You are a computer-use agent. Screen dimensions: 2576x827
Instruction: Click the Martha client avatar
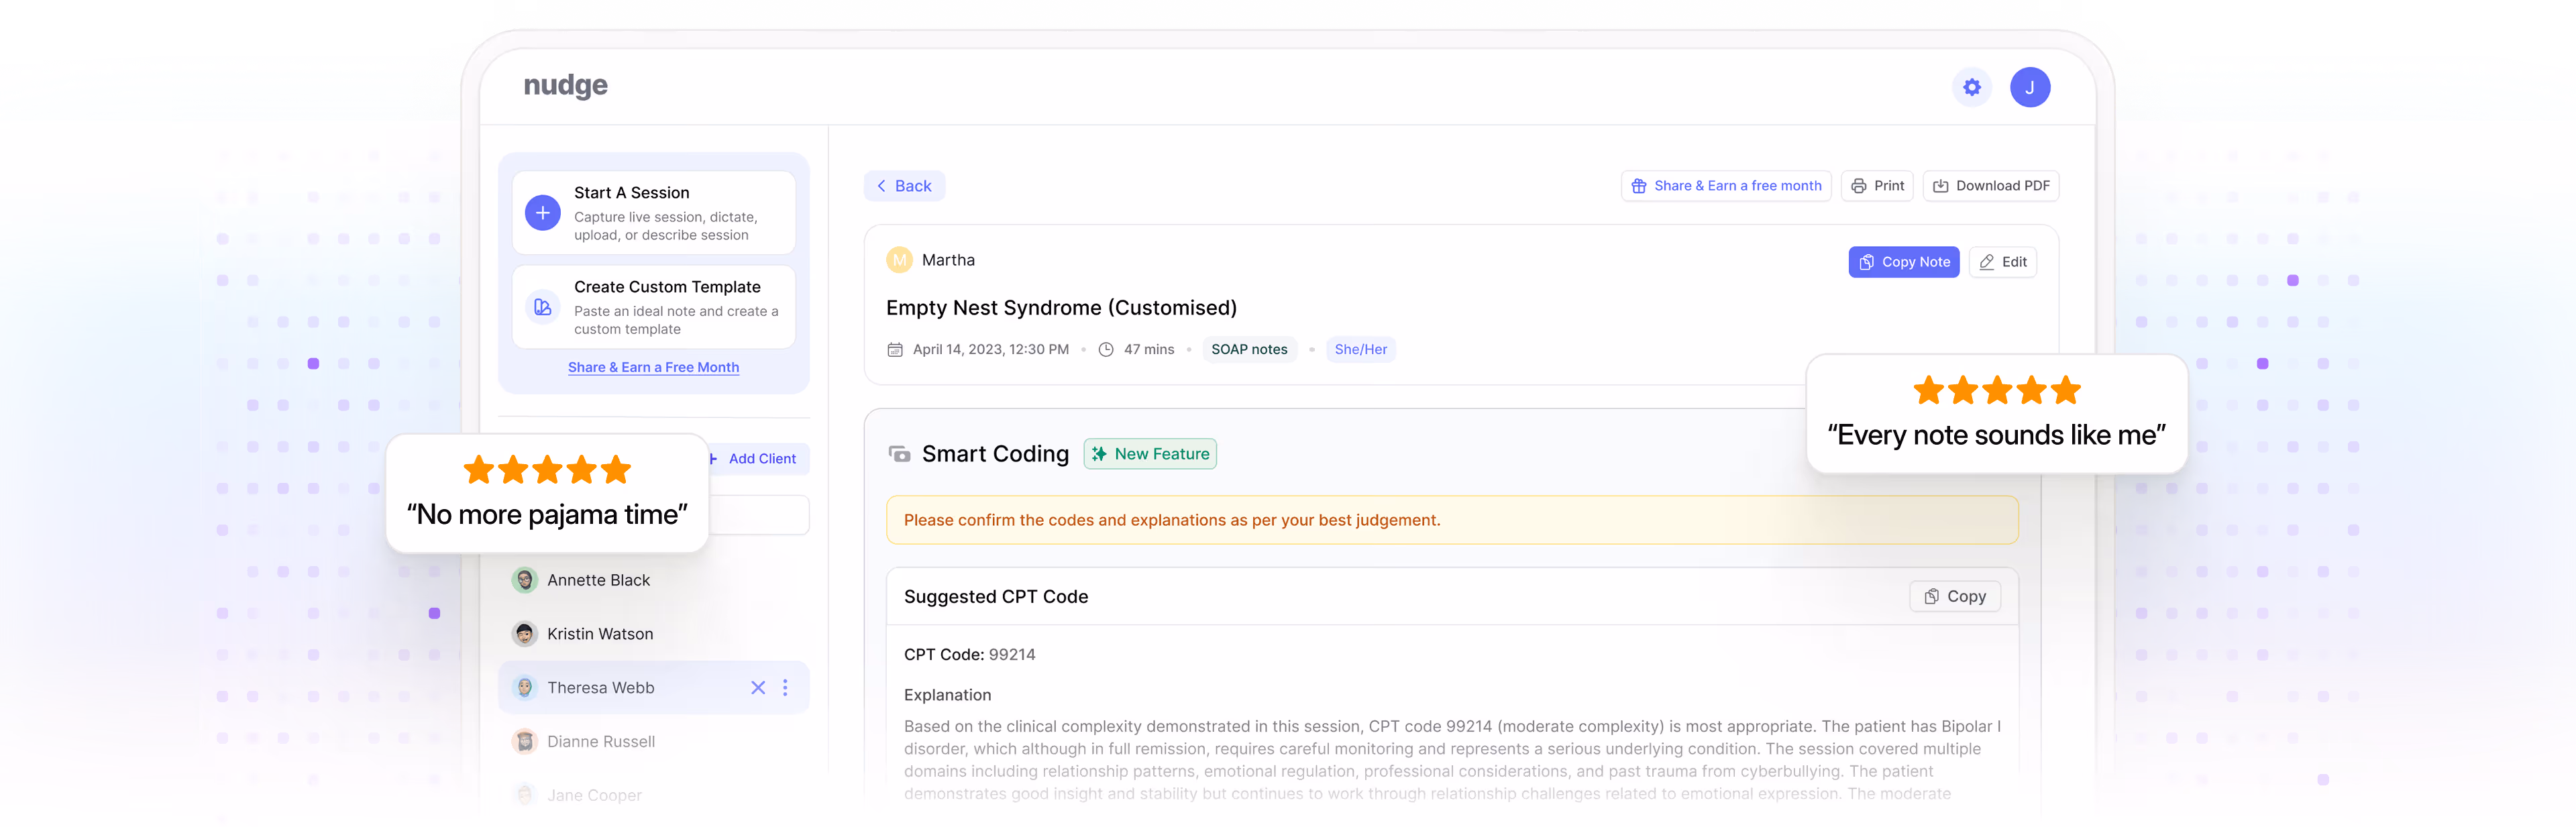click(899, 260)
